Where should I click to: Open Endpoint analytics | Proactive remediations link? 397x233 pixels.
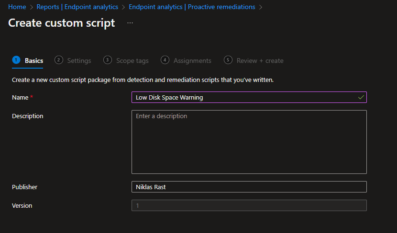pos(192,7)
